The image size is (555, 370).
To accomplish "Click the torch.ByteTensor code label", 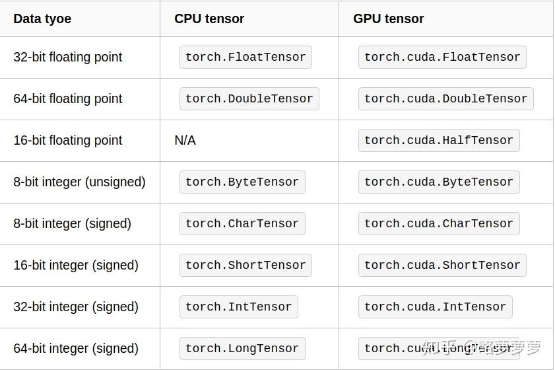I will click(242, 182).
